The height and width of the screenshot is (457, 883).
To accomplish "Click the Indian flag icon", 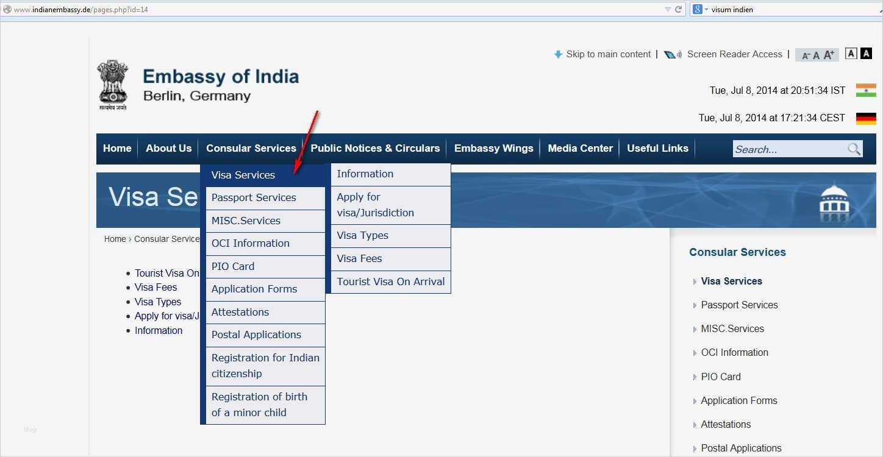I will coord(866,90).
